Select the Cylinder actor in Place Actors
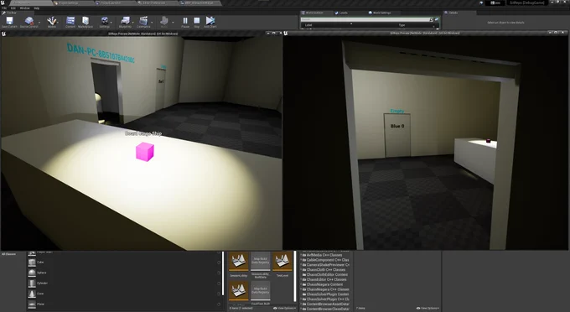Image resolution: width=570 pixels, height=312 pixels. pyautogui.click(x=124, y=283)
